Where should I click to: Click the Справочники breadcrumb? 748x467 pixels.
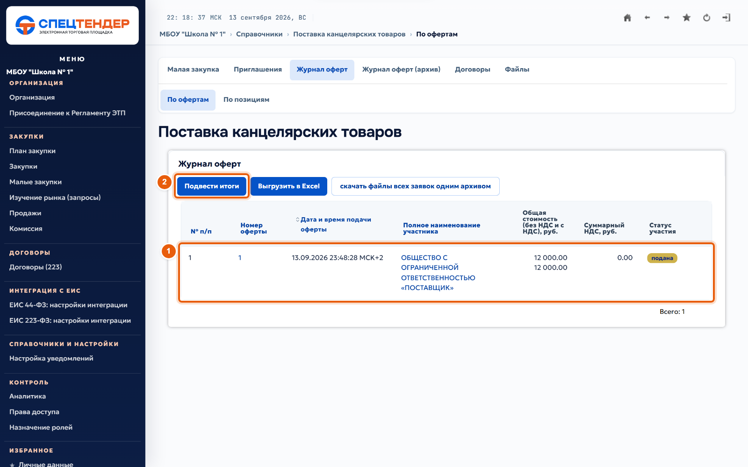[259, 34]
